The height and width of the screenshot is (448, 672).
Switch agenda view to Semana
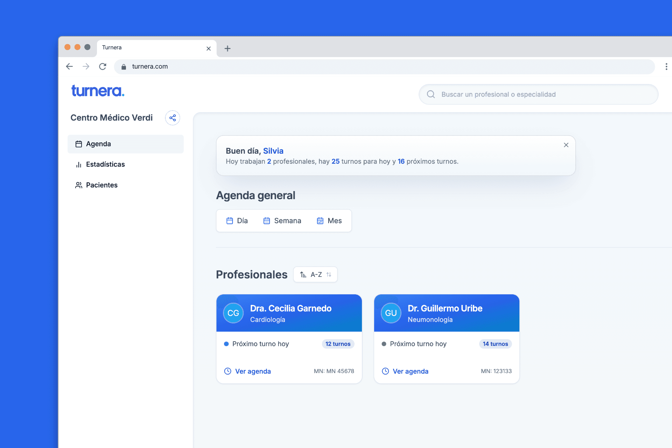(x=282, y=220)
